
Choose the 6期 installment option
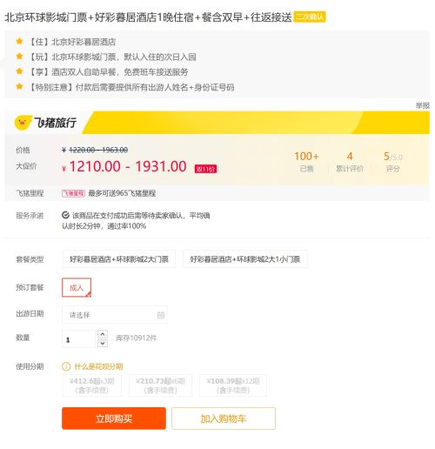tap(160, 385)
